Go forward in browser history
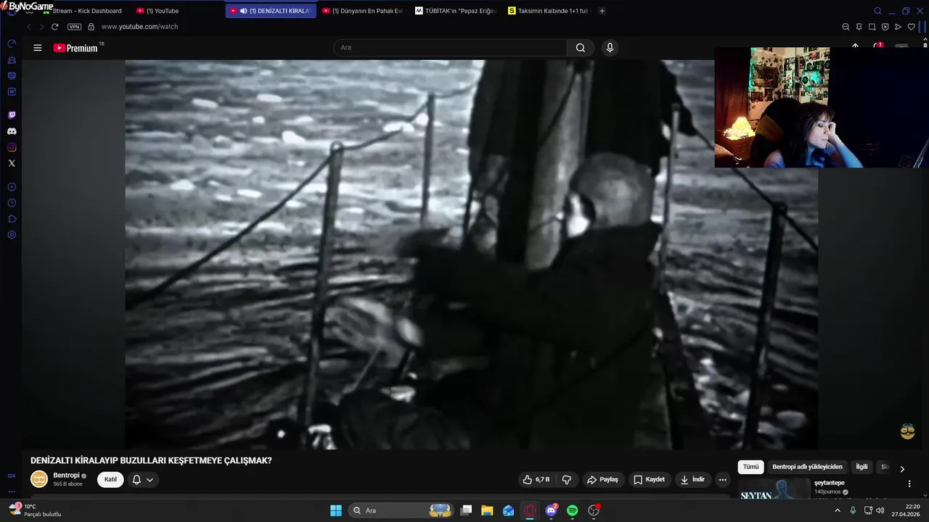929x522 pixels. 41,27
